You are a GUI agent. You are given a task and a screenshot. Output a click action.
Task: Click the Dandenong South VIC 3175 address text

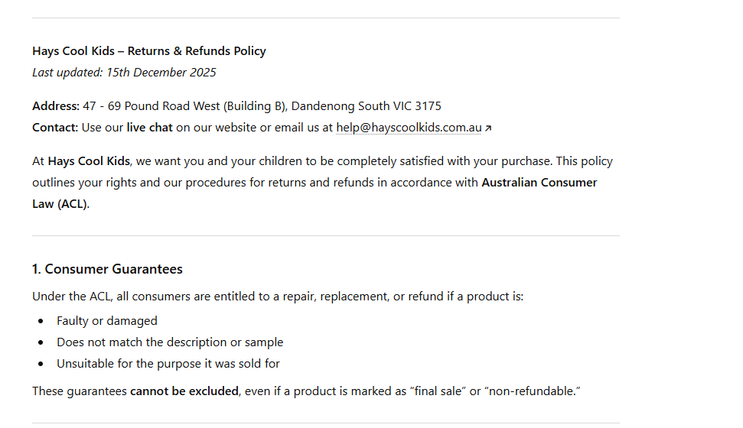pos(366,106)
